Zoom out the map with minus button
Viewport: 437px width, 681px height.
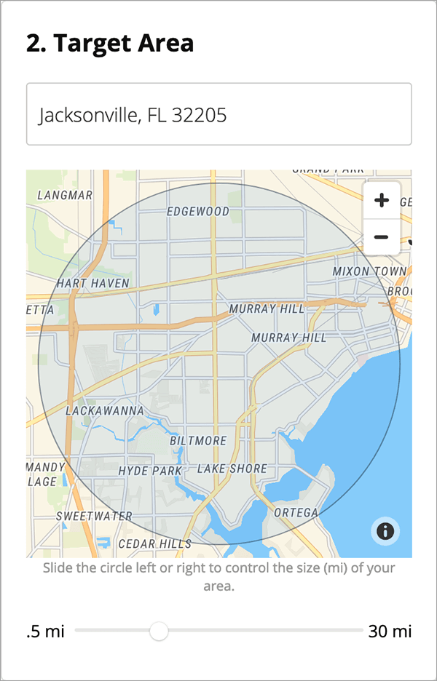(382, 236)
